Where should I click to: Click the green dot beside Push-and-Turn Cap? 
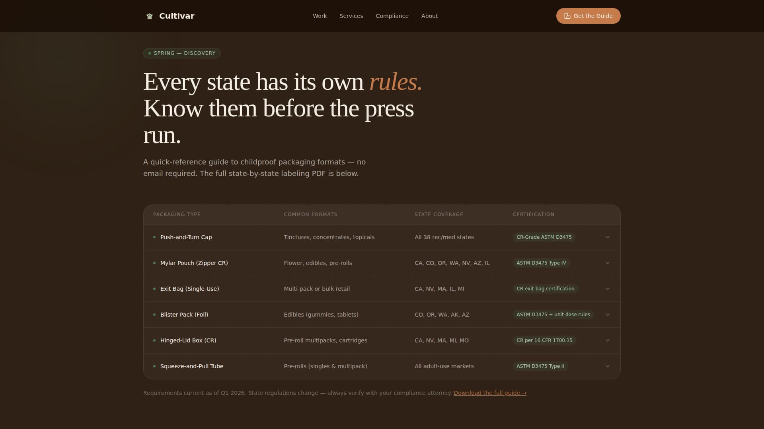click(x=154, y=237)
